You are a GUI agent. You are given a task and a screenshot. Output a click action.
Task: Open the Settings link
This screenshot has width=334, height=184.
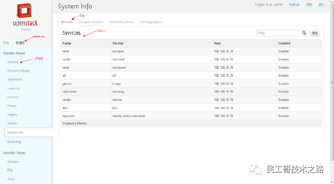[294, 5]
